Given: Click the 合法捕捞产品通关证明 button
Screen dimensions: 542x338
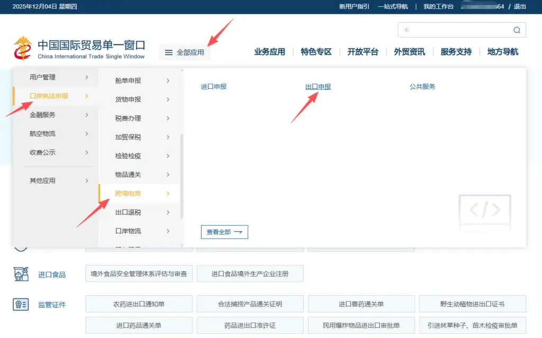Looking at the screenshot, I should click(x=250, y=304).
